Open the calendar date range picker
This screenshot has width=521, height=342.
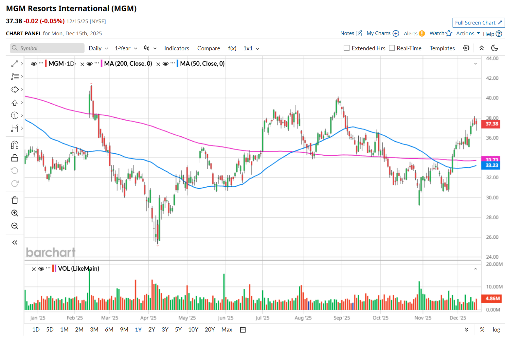coord(243,330)
